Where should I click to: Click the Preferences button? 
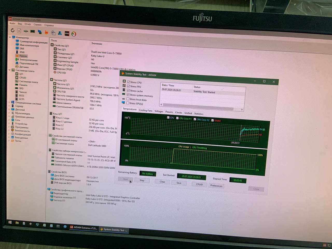(x=216, y=186)
